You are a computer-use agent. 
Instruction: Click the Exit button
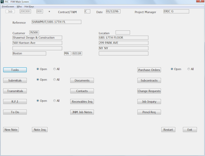tap(190, 130)
